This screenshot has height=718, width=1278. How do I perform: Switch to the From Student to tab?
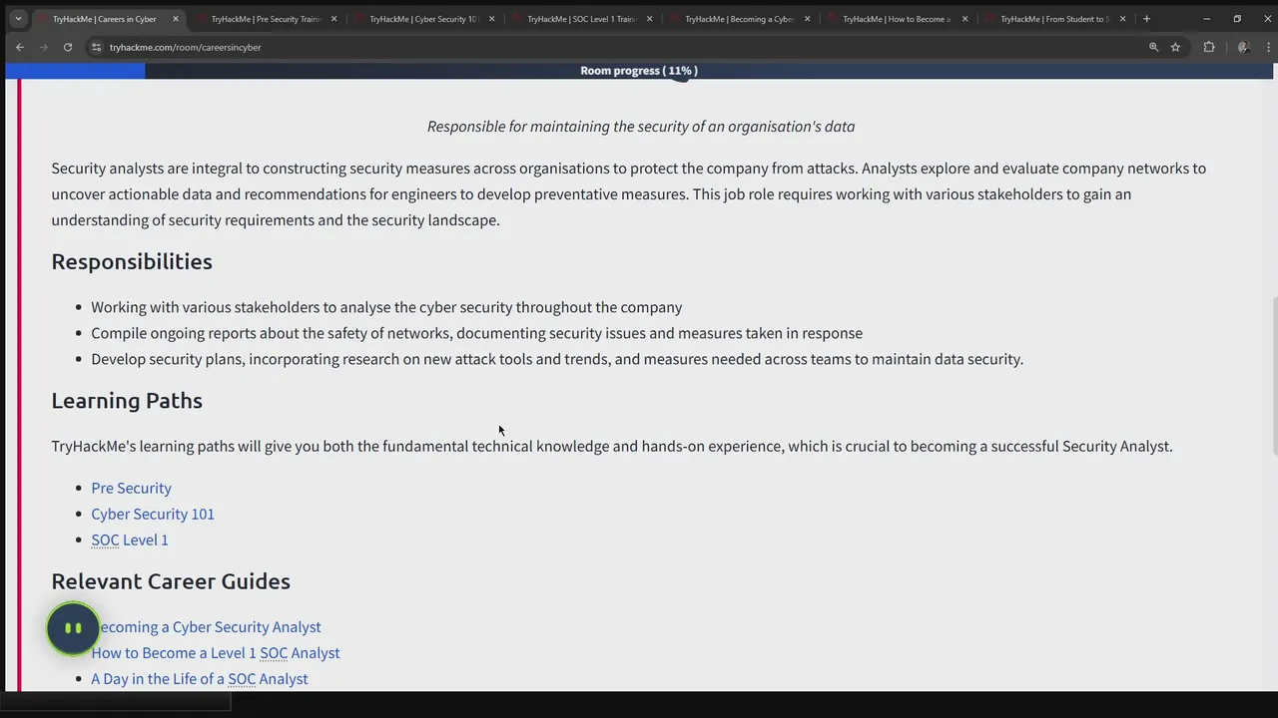(1054, 19)
